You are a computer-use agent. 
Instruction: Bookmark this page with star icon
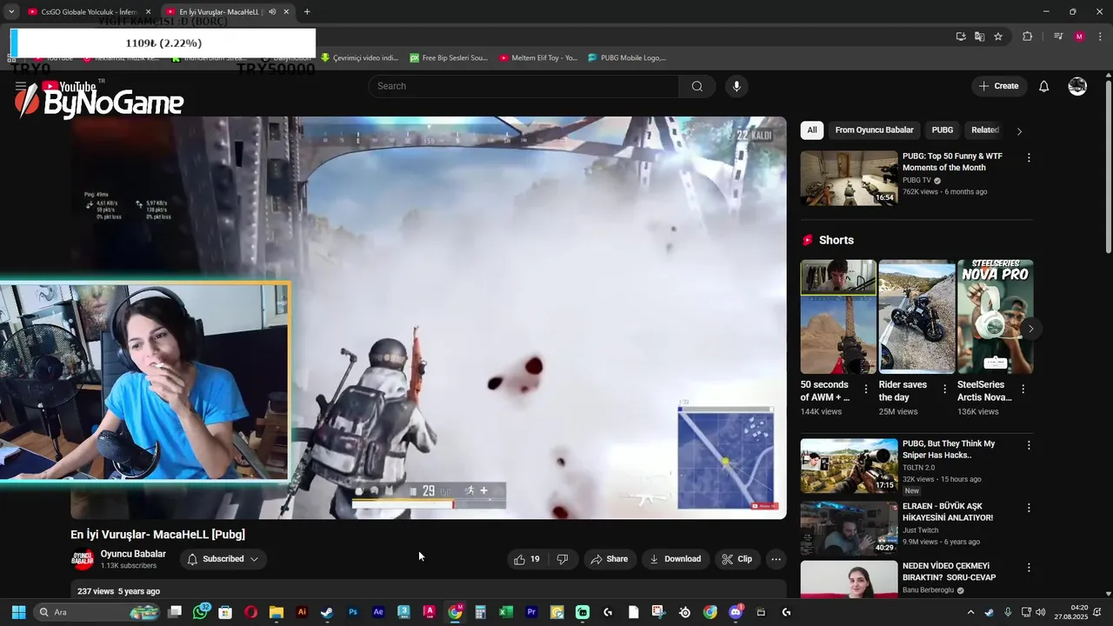[998, 37]
